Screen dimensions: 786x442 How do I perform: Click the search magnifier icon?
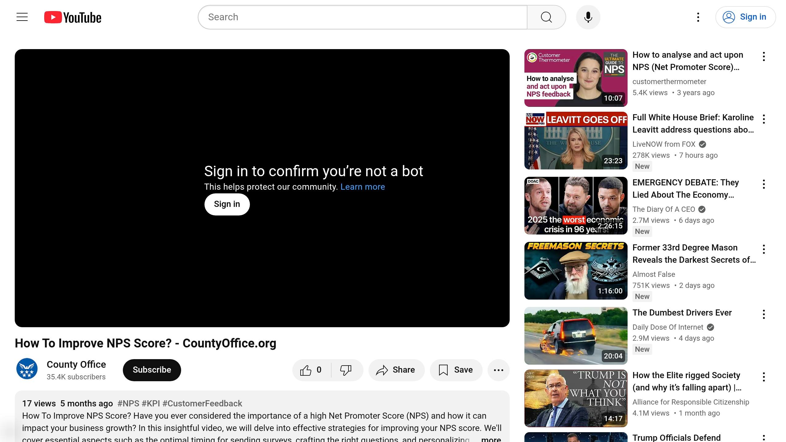pos(546,17)
